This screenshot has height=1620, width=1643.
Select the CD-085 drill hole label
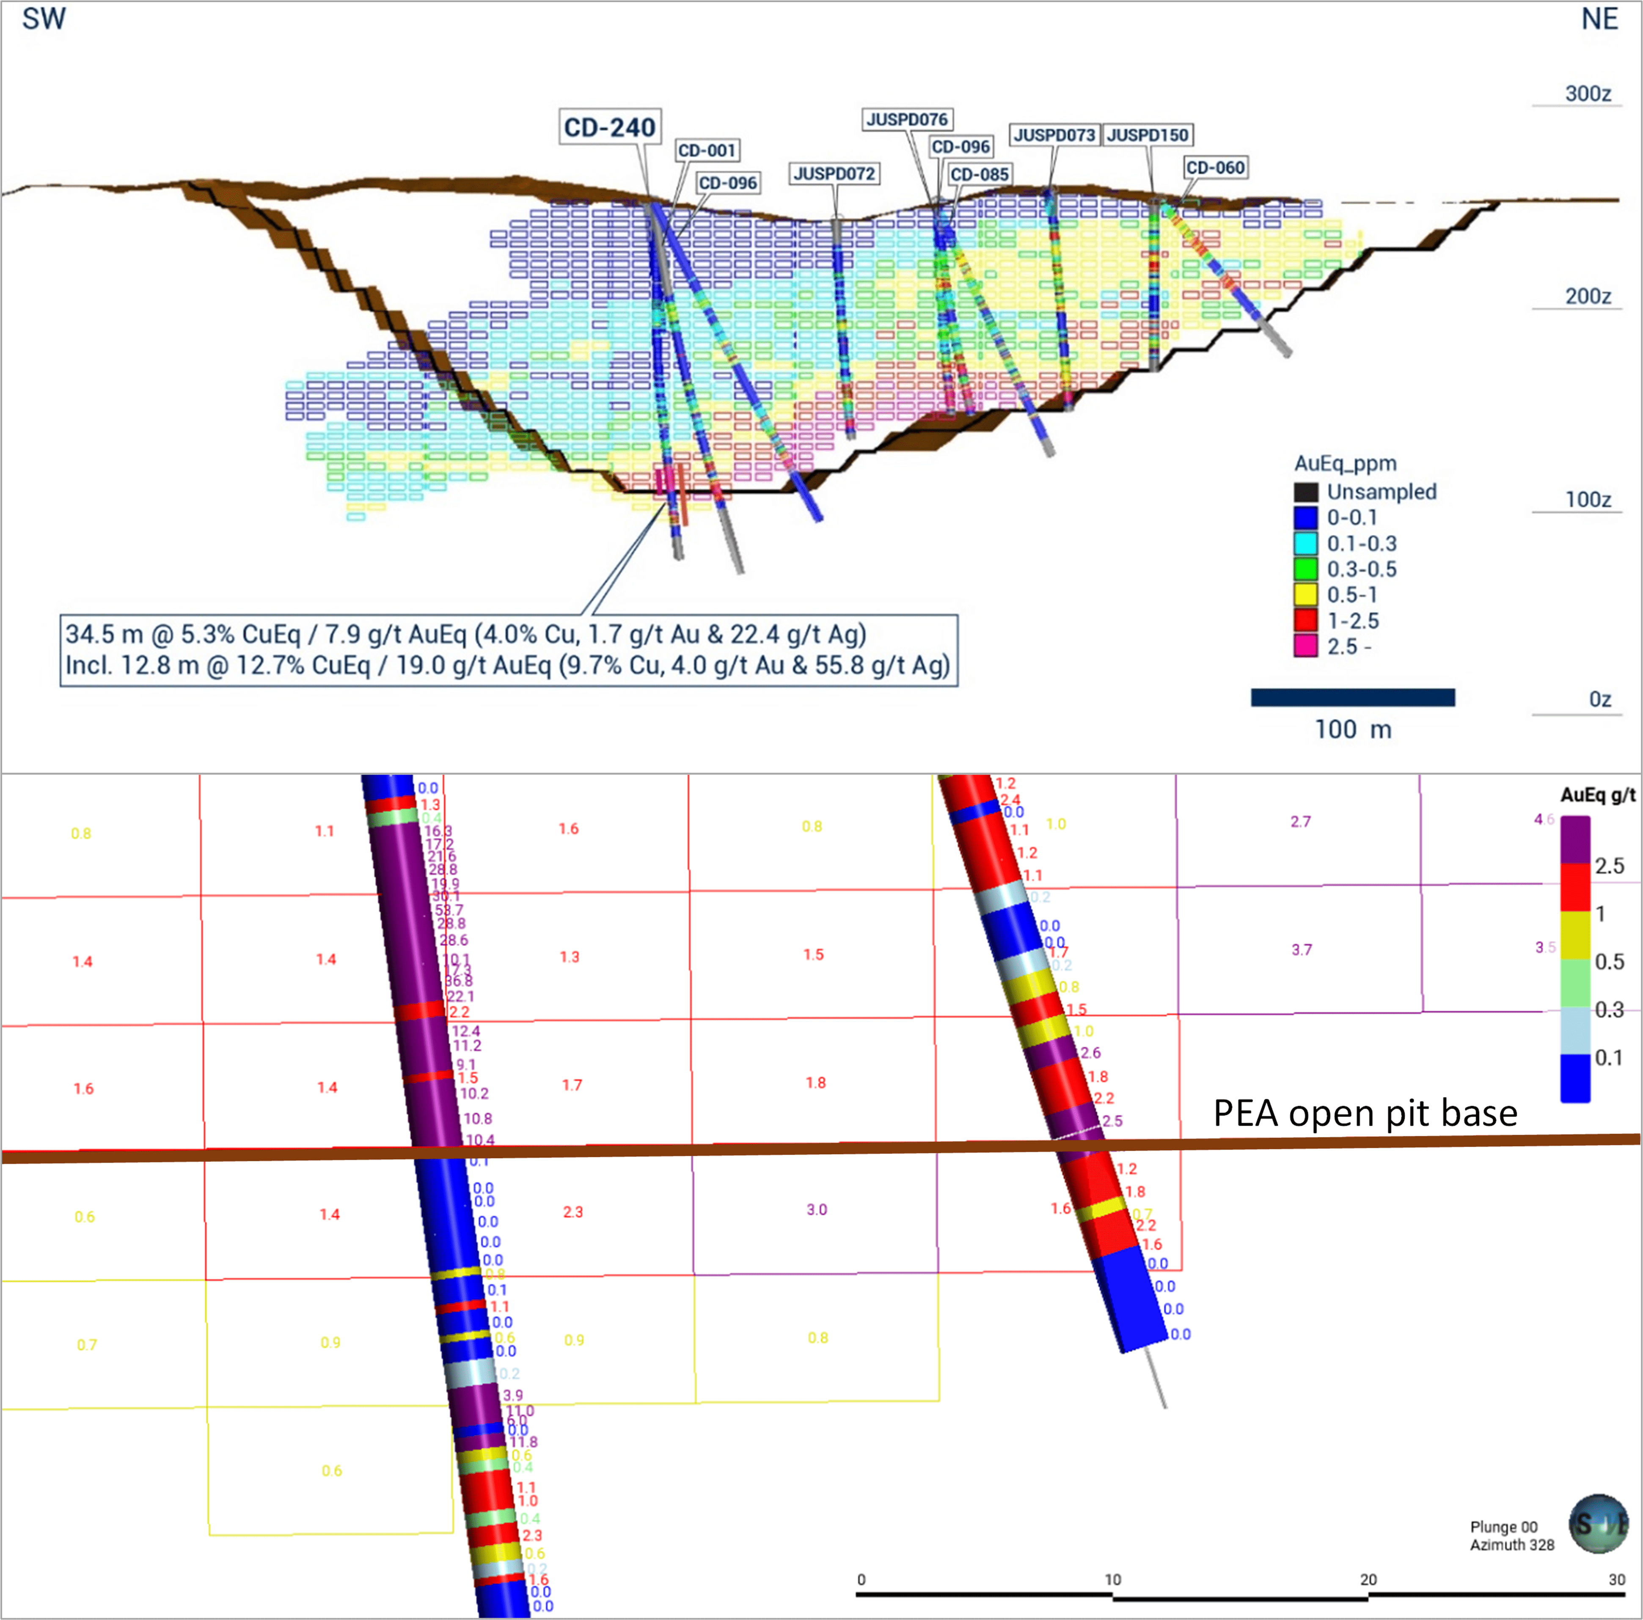pyautogui.click(x=980, y=174)
